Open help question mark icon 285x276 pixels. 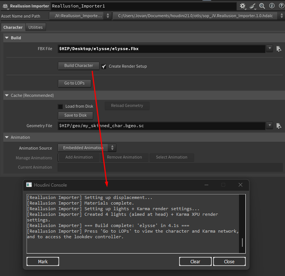coord(281,6)
